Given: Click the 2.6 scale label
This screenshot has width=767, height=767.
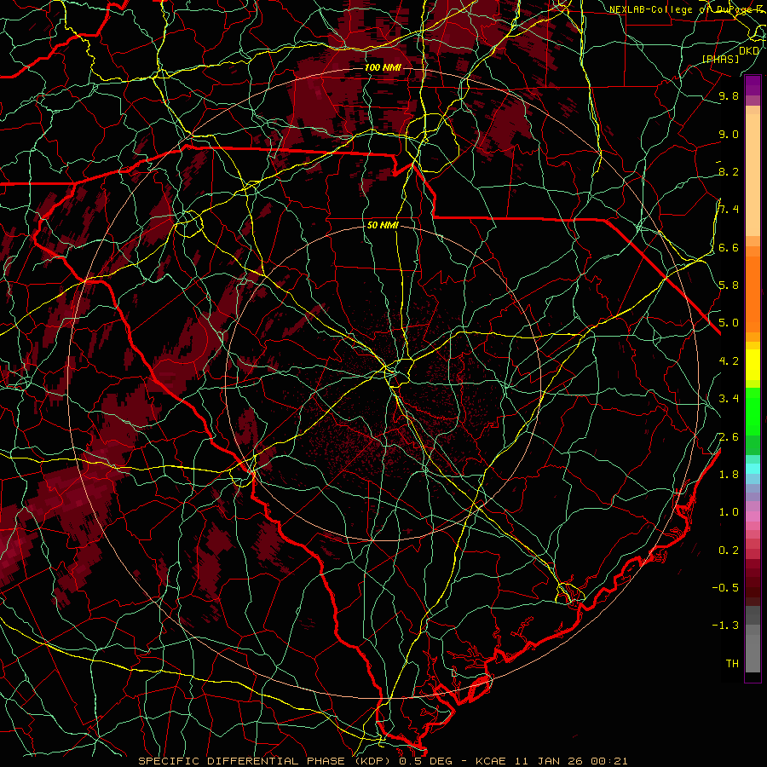Looking at the screenshot, I should 729,437.
